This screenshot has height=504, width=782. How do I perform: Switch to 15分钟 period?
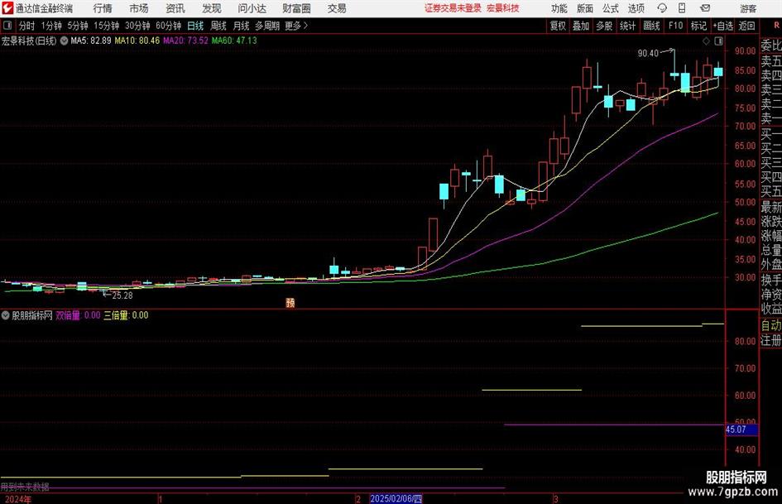[x=107, y=26]
